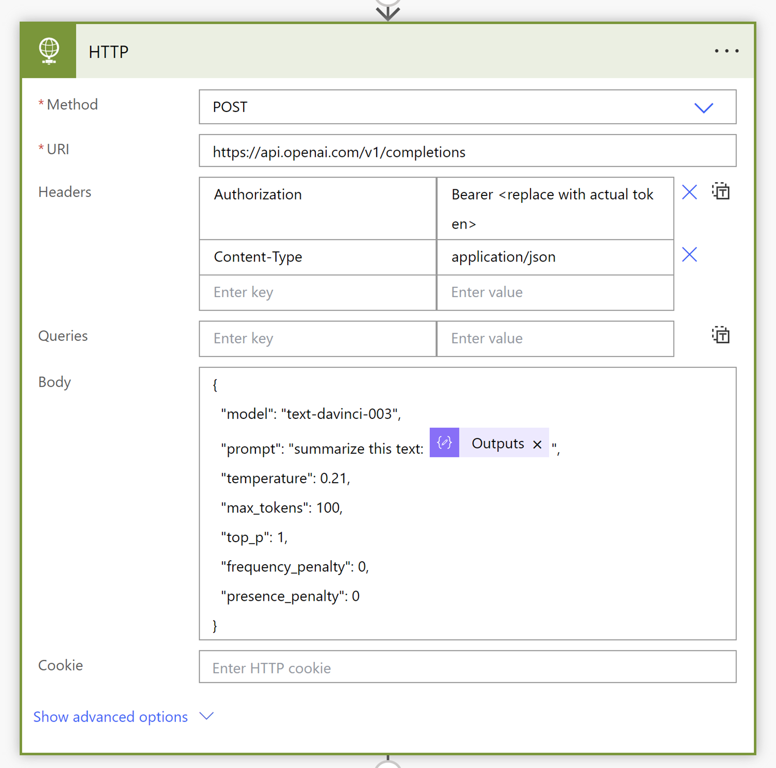Click the Headers label
776x768 pixels.
[x=64, y=192]
